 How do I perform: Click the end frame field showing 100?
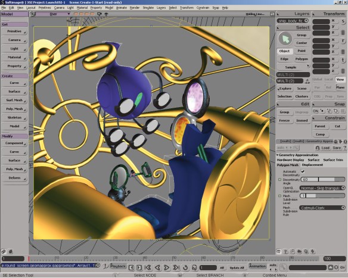pos(334,258)
